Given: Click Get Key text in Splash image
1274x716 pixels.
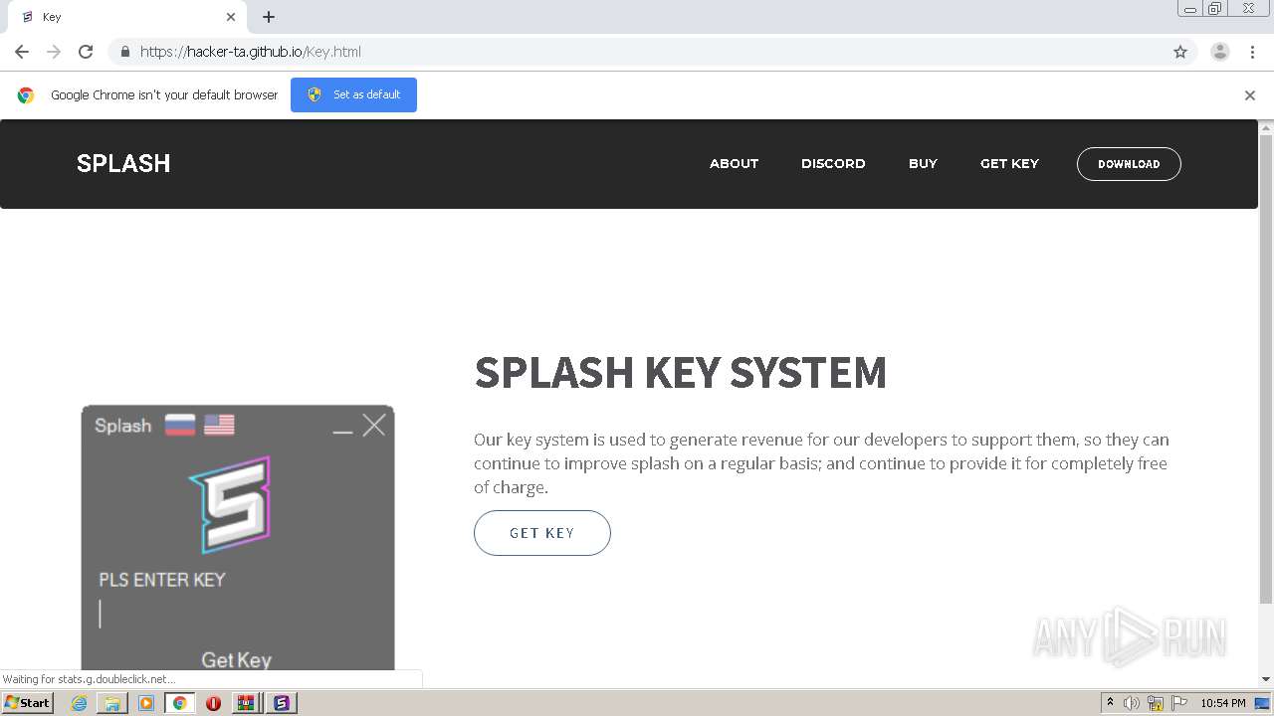Looking at the screenshot, I should click(236, 659).
